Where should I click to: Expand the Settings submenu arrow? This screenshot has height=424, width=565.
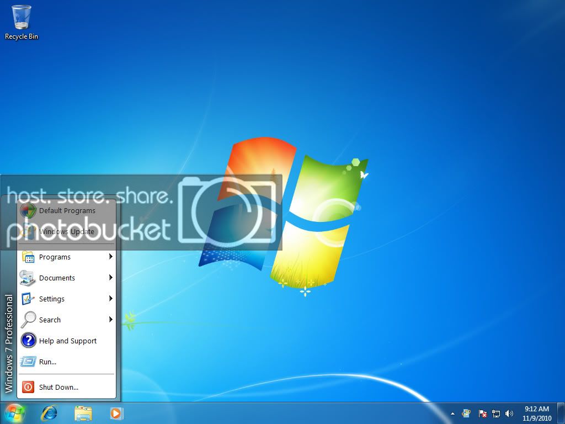(x=111, y=299)
